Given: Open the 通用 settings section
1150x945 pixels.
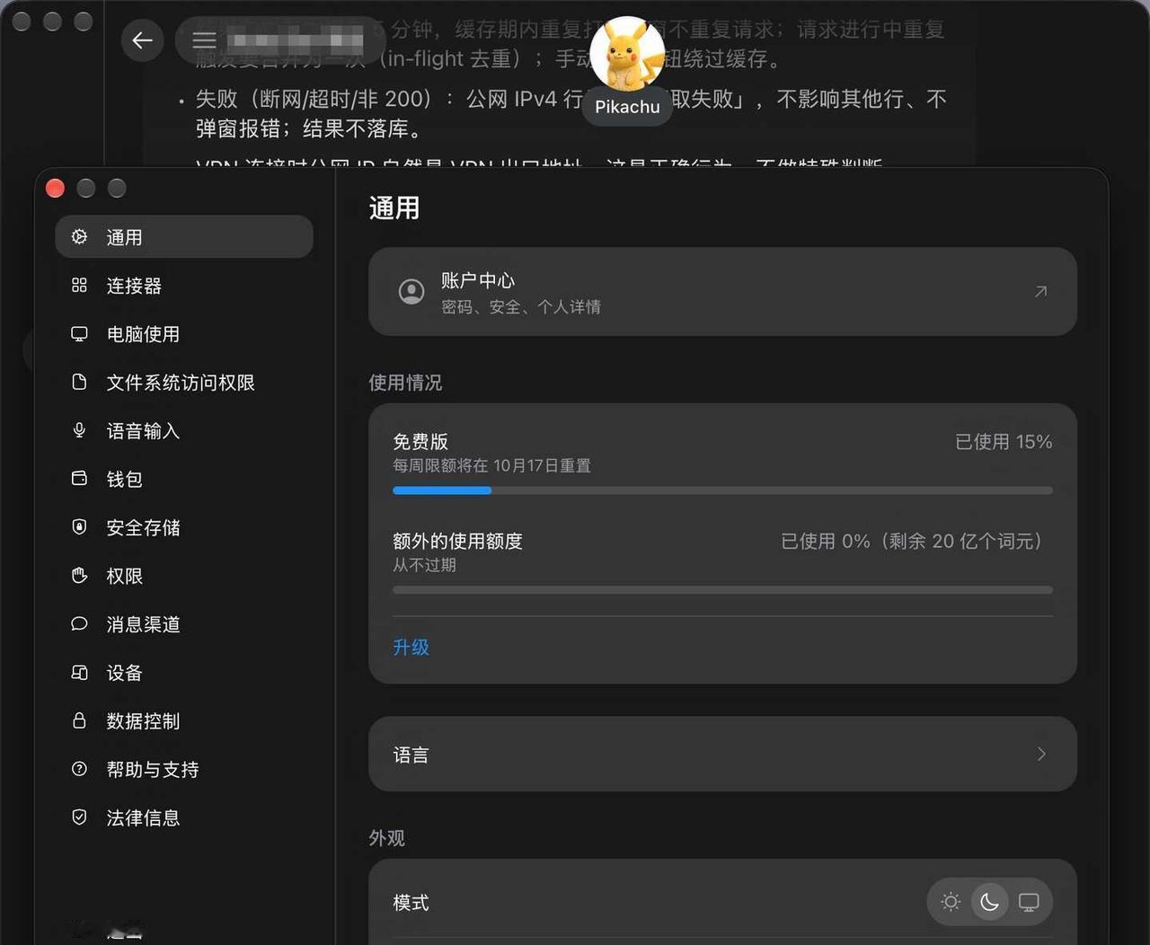Looking at the screenshot, I should click(184, 236).
